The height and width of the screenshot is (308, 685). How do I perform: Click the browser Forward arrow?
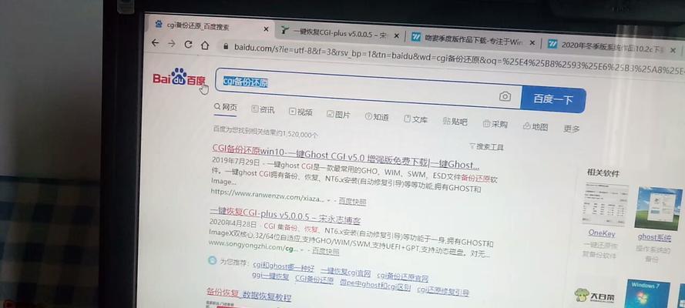pos(172,43)
